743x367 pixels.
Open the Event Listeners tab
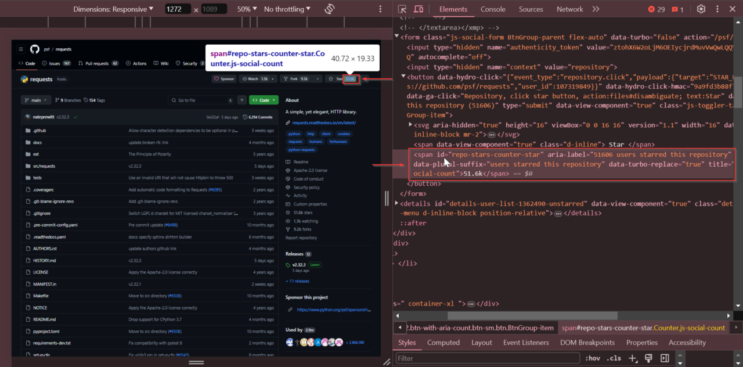[526, 343]
